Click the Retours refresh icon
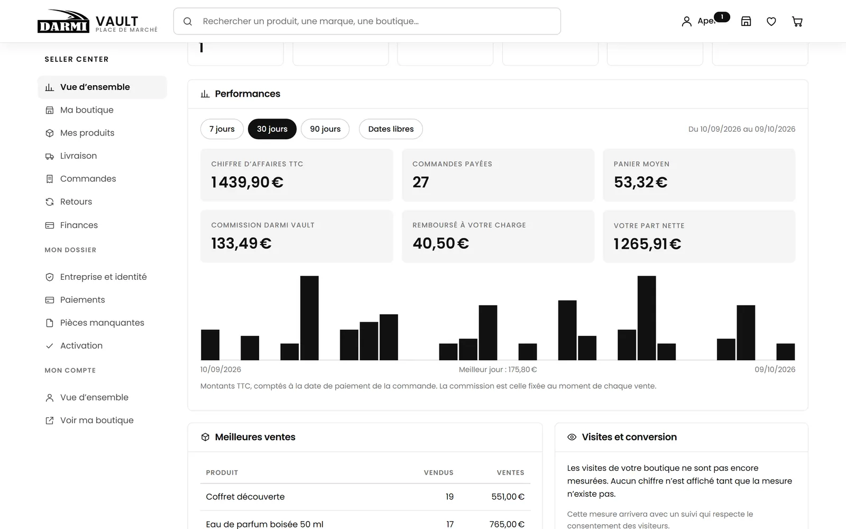 point(50,202)
